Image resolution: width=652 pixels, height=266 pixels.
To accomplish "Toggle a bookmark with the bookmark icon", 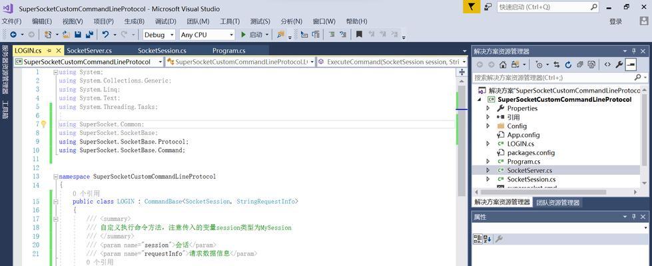I will [359, 35].
